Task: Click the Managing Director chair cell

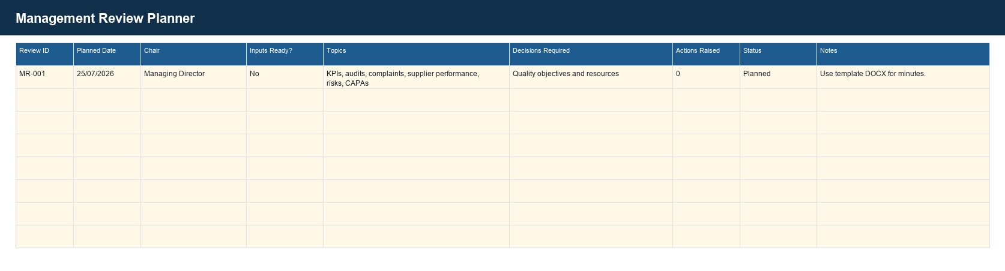Action: coord(193,77)
